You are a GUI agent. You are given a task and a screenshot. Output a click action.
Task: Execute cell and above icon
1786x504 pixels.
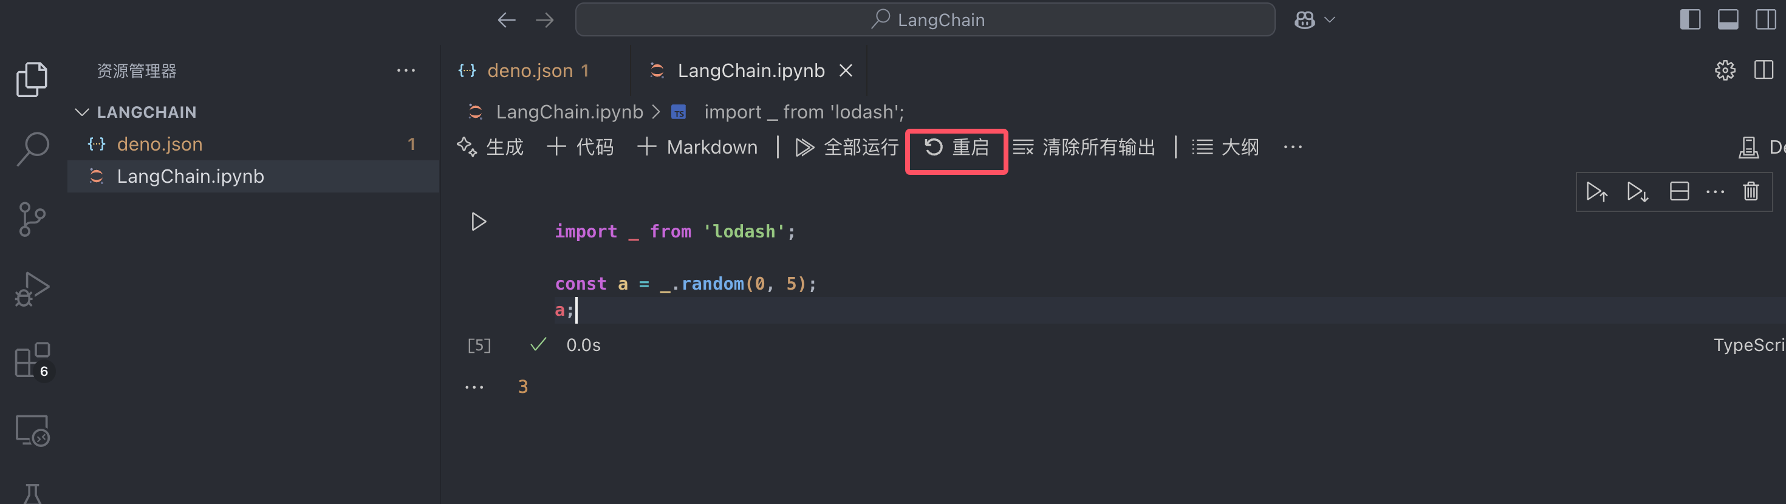click(x=1596, y=191)
